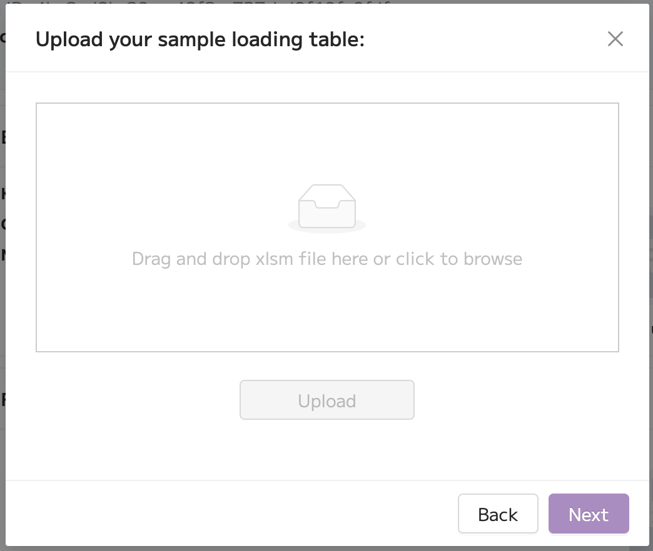Image resolution: width=653 pixels, height=551 pixels.
Task: Click the greyed-out Upload button
Action: pos(327,400)
